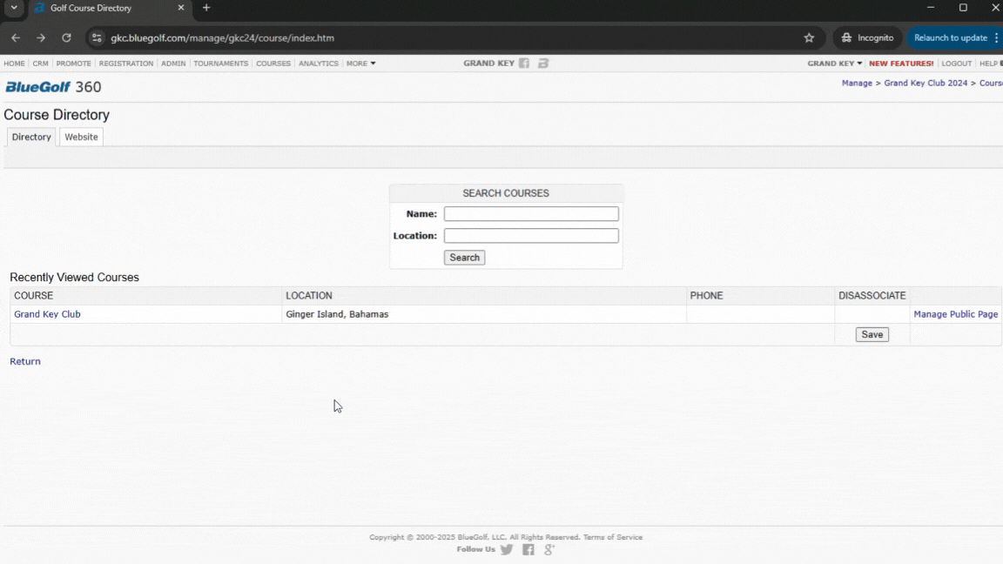Click Manage Public Page link
The width and height of the screenshot is (1003, 564).
coord(956,314)
